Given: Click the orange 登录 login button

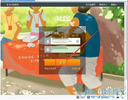Looking at the screenshot, I should tap(62, 62).
